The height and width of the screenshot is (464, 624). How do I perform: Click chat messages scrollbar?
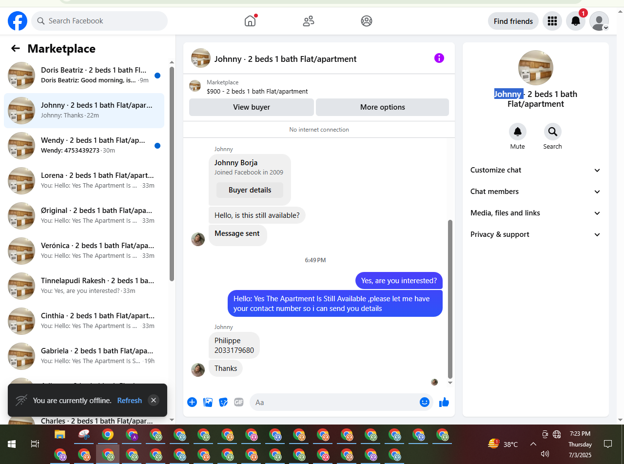pyautogui.click(x=450, y=299)
